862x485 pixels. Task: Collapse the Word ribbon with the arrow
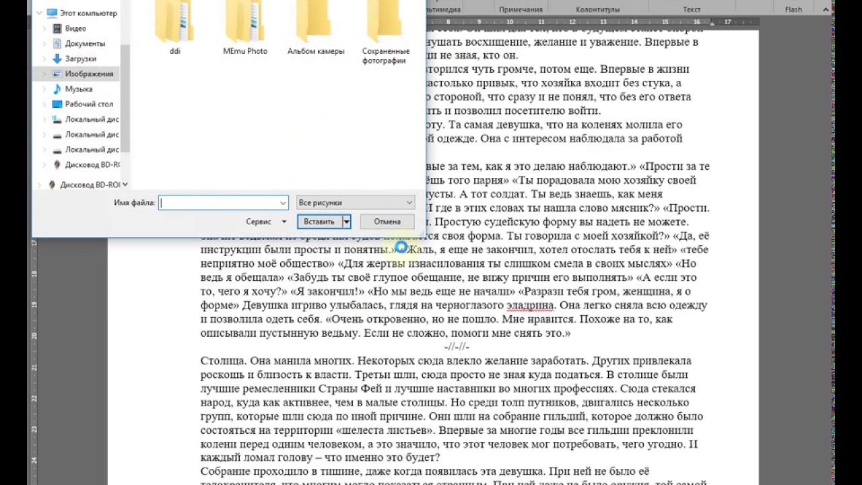(x=827, y=9)
